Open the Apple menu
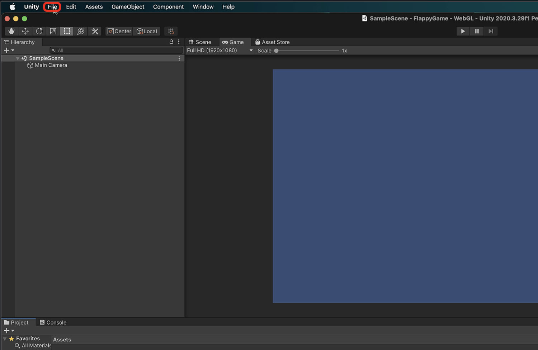538x350 pixels. tap(12, 7)
